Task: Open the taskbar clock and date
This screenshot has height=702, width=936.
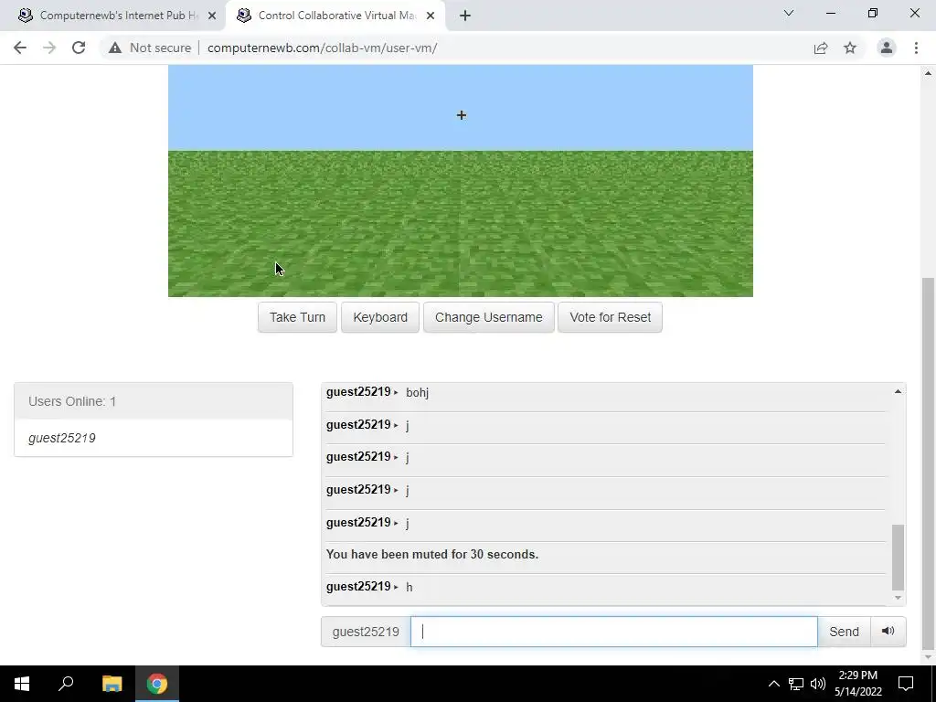Action: [857, 684]
